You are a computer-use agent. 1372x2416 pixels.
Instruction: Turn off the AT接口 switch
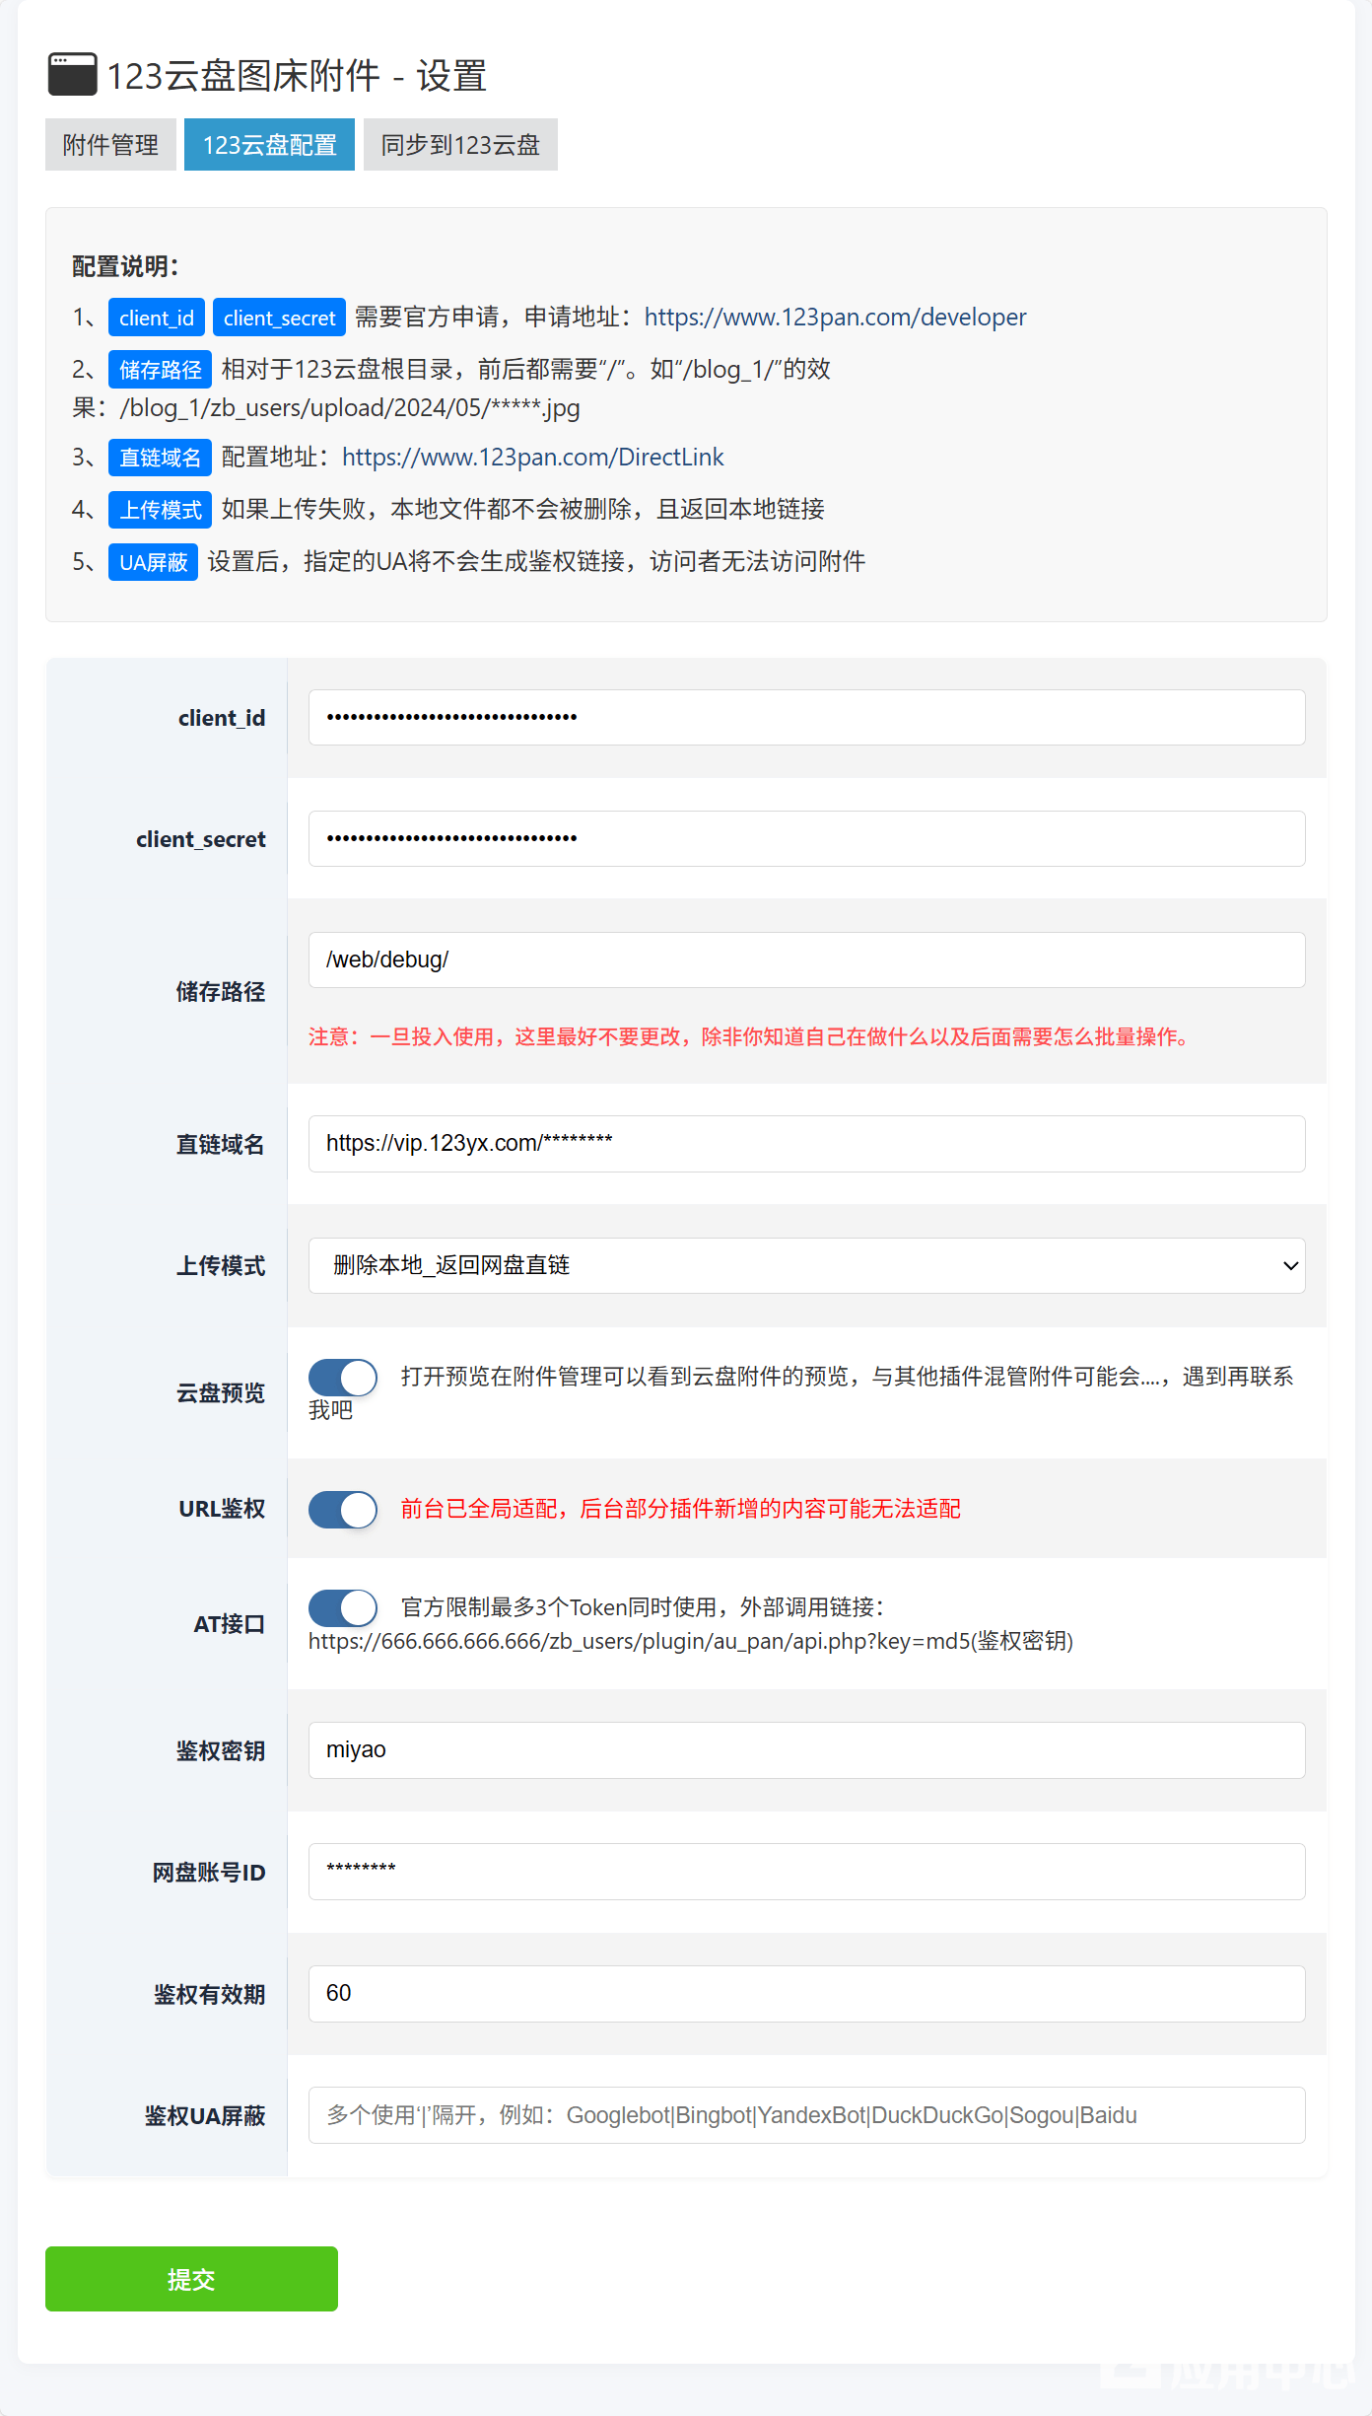[x=343, y=1608]
